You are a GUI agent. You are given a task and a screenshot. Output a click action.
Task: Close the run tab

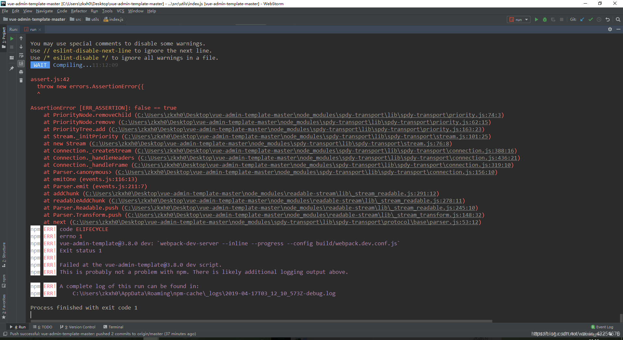point(40,30)
